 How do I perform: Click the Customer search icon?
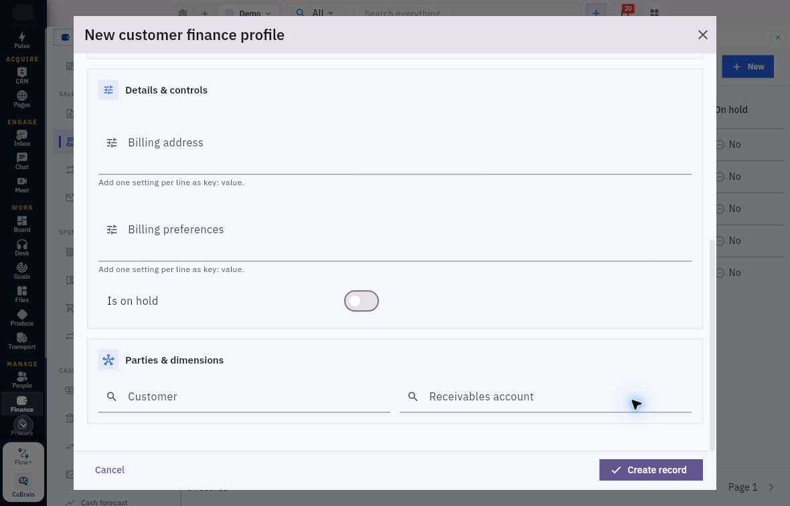[x=112, y=397]
